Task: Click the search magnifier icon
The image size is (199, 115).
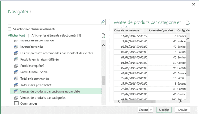Action: [103, 22]
